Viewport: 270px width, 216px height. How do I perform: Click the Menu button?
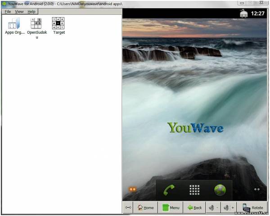(171, 207)
